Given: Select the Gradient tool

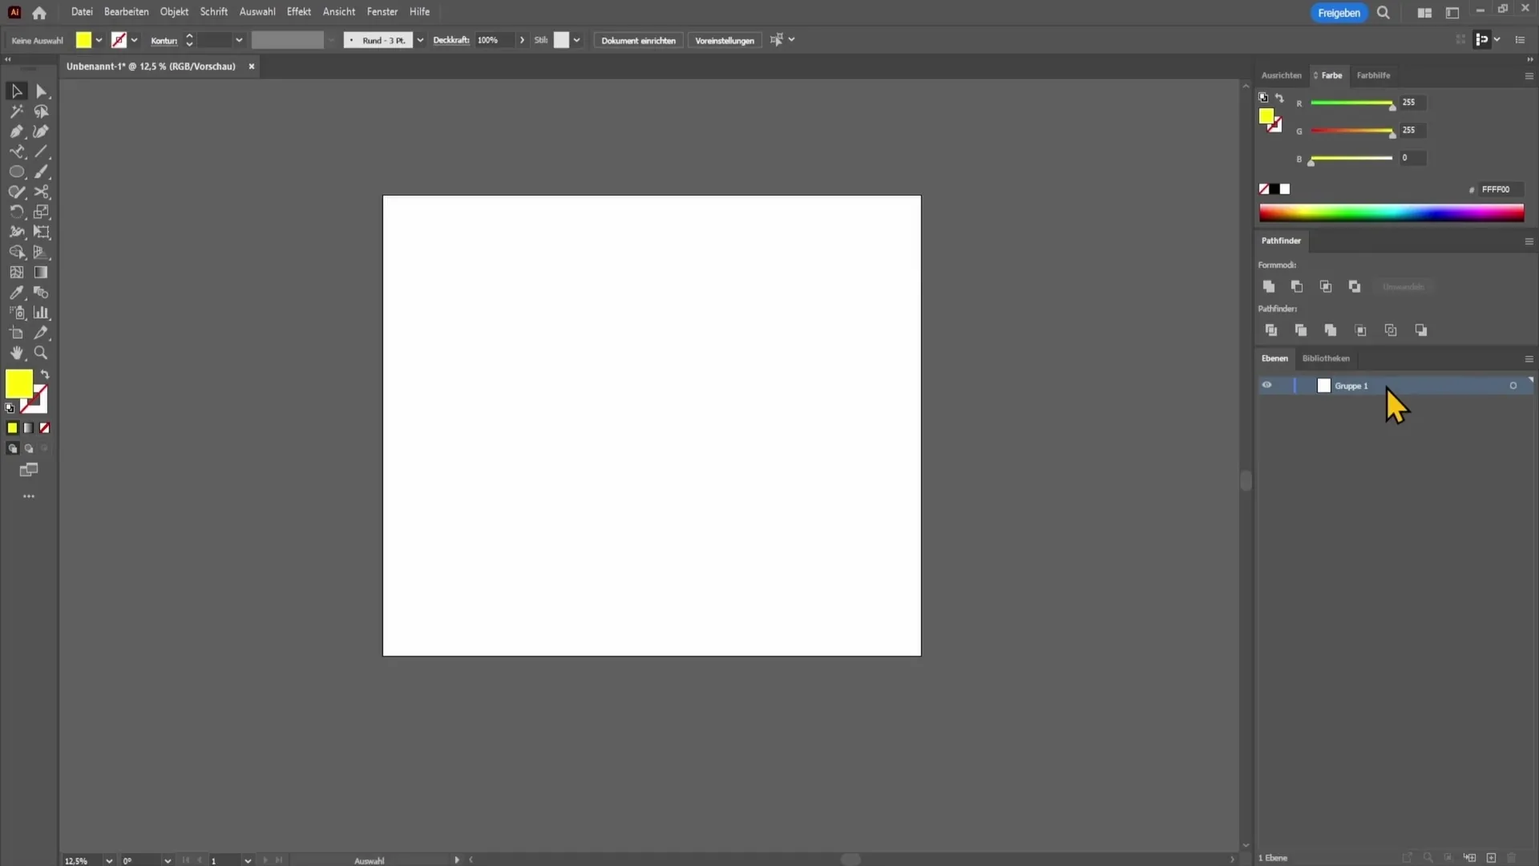Looking at the screenshot, I should pos(42,273).
